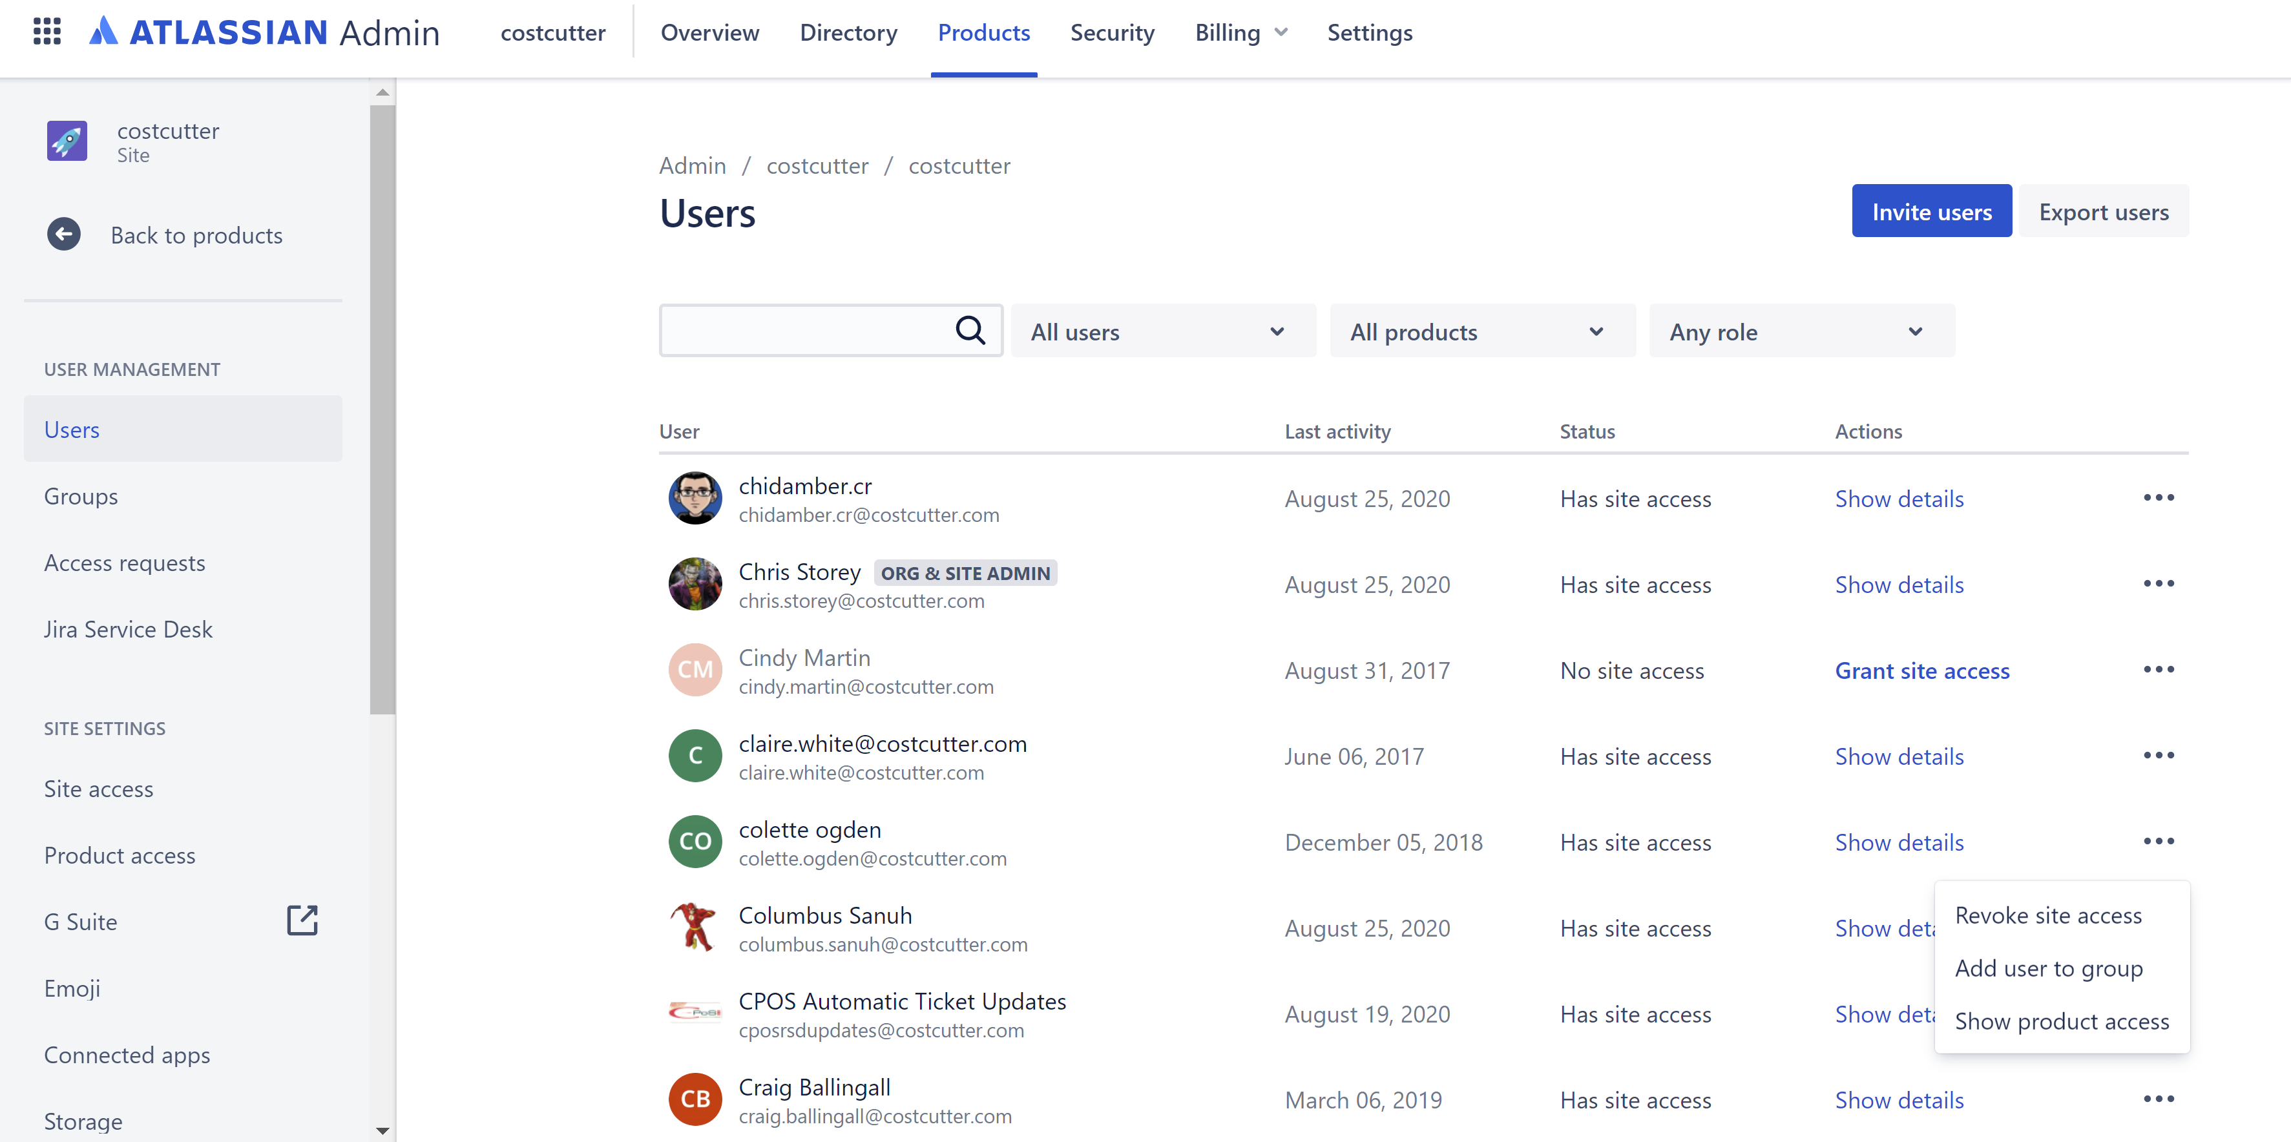
Task: Show details for chidamber.cr
Action: pyautogui.click(x=1899, y=499)
